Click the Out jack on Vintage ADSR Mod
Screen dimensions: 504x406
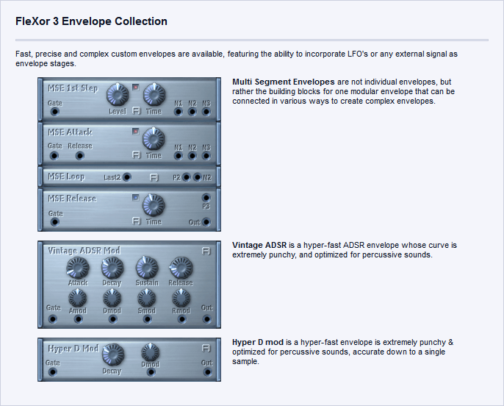[207, 319]
